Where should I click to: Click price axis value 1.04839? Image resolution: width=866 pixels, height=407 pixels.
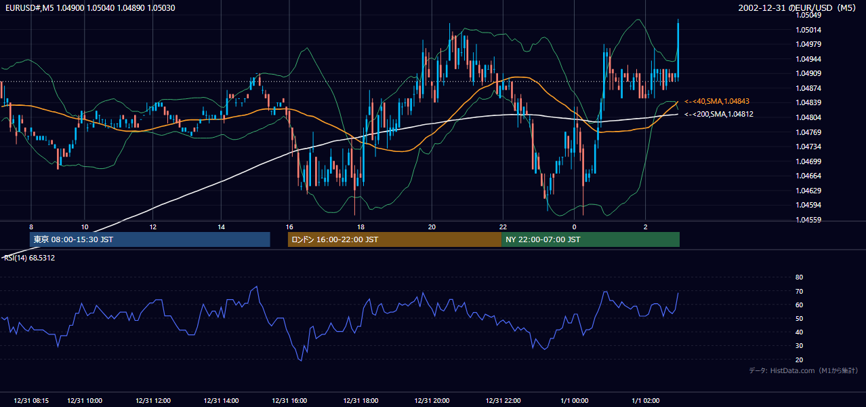coord(809,102)
